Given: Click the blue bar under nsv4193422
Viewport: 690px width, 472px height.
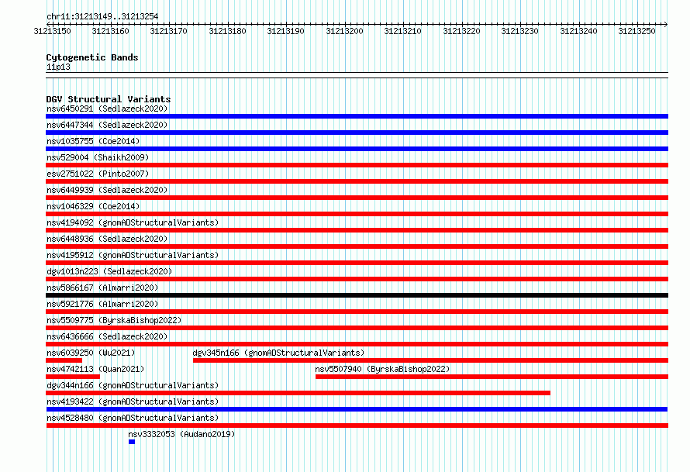Looking at the screenshot, I should point(357,409).
